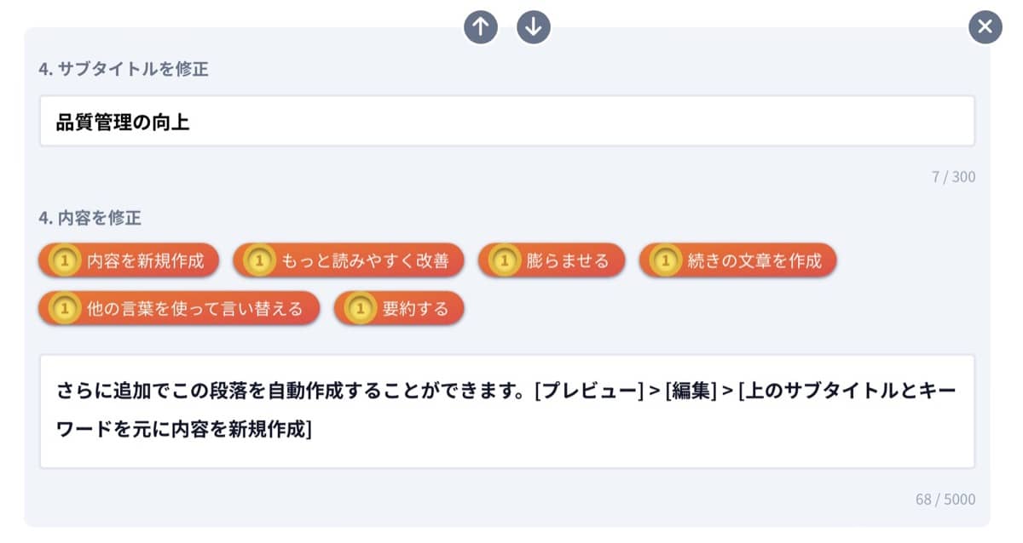The width and height of the screenshot is (1023, 543).
Task: Click the subtitle field containing 品質管理の向上
Action: tap(510, 121)
